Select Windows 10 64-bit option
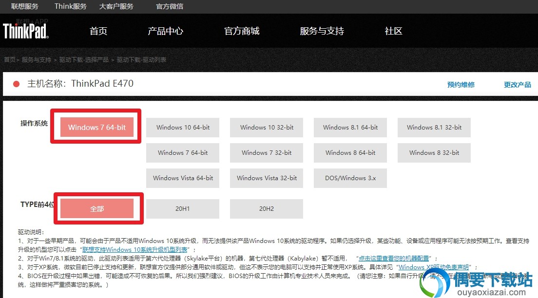The width and height of the screenshot is (538, 298). [x=183, y=127]
